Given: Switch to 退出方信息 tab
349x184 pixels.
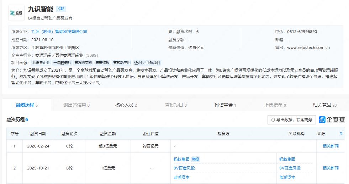Looking at the screenshot, I should 76,105.
